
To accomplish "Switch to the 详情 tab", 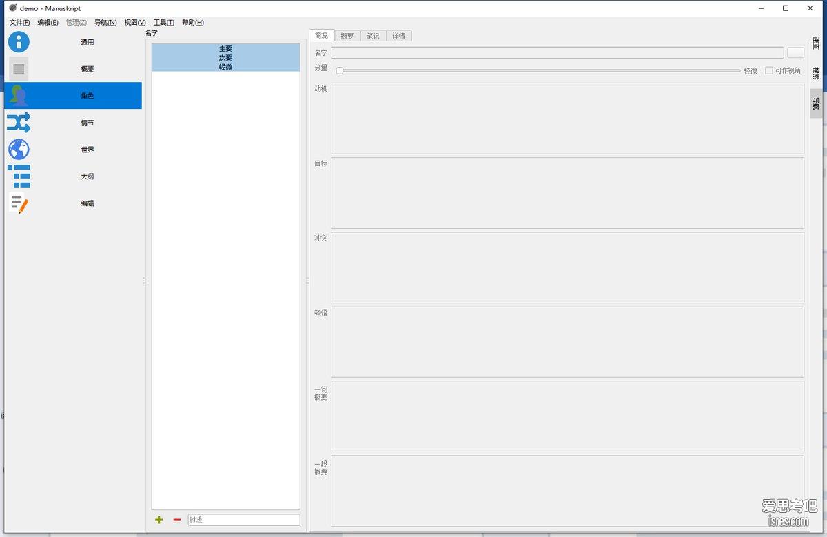I will click(x=399, y=36).
